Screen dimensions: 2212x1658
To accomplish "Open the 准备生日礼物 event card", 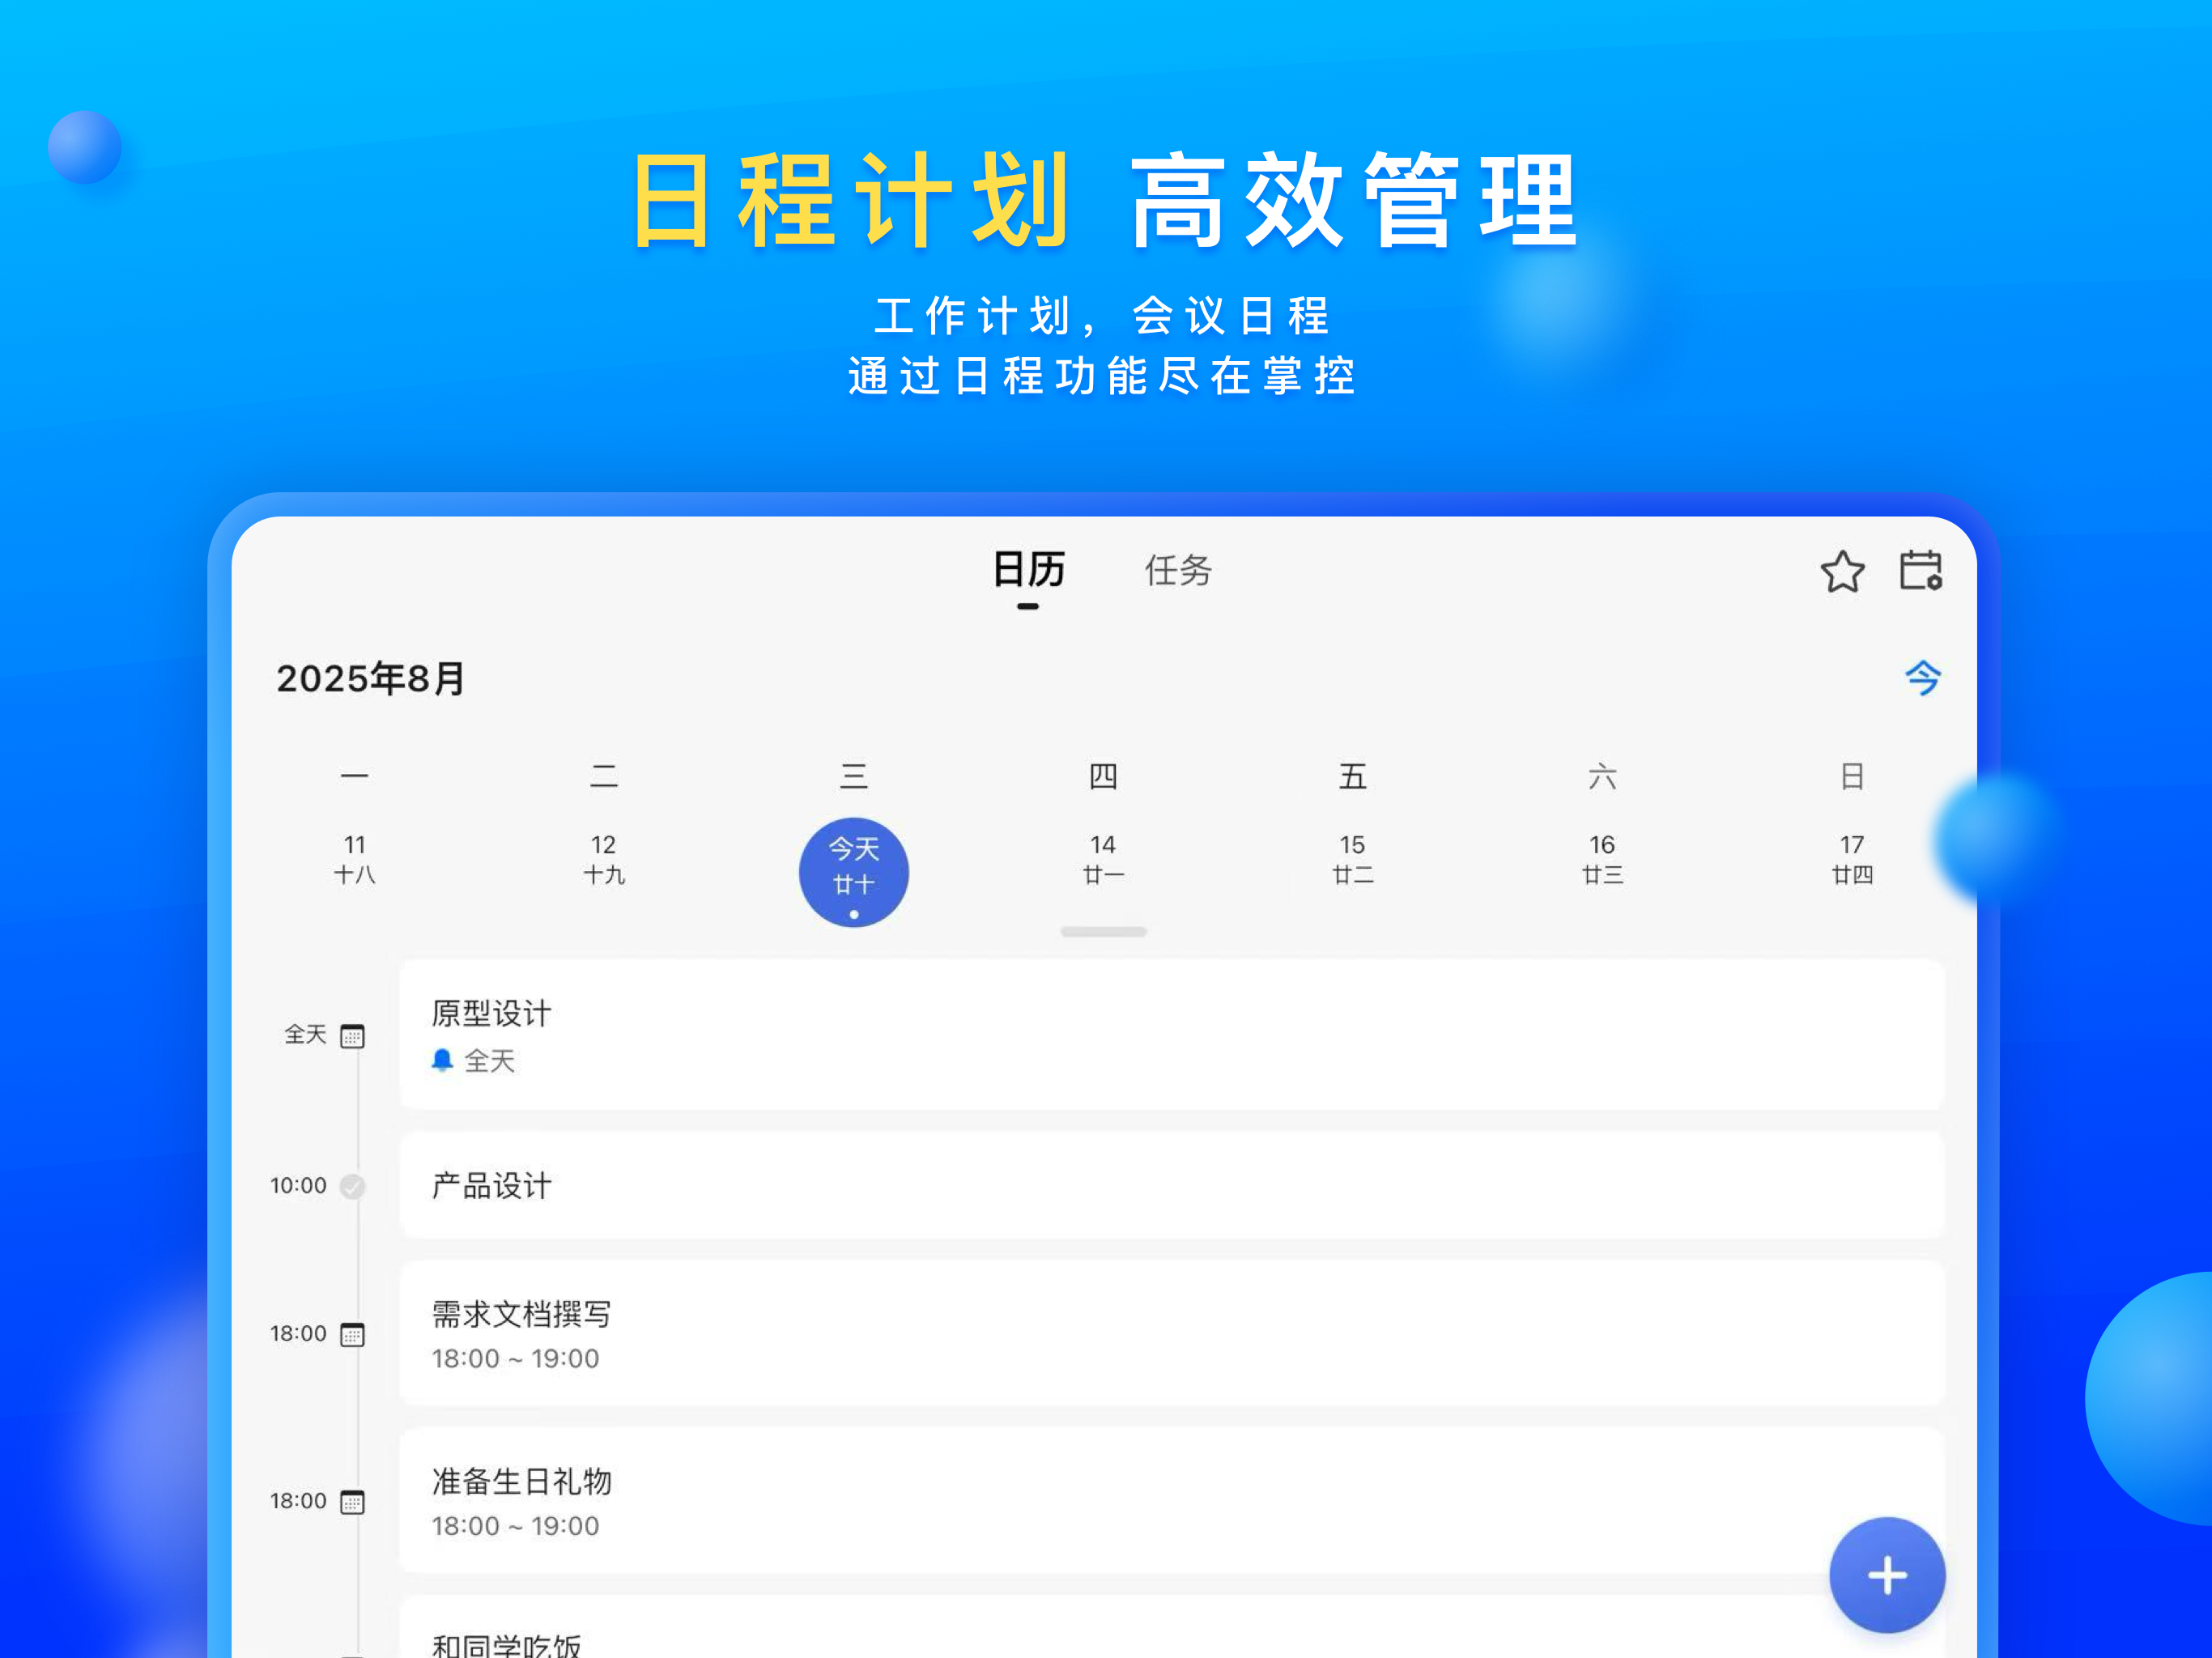I will tap(1172, 1501).
